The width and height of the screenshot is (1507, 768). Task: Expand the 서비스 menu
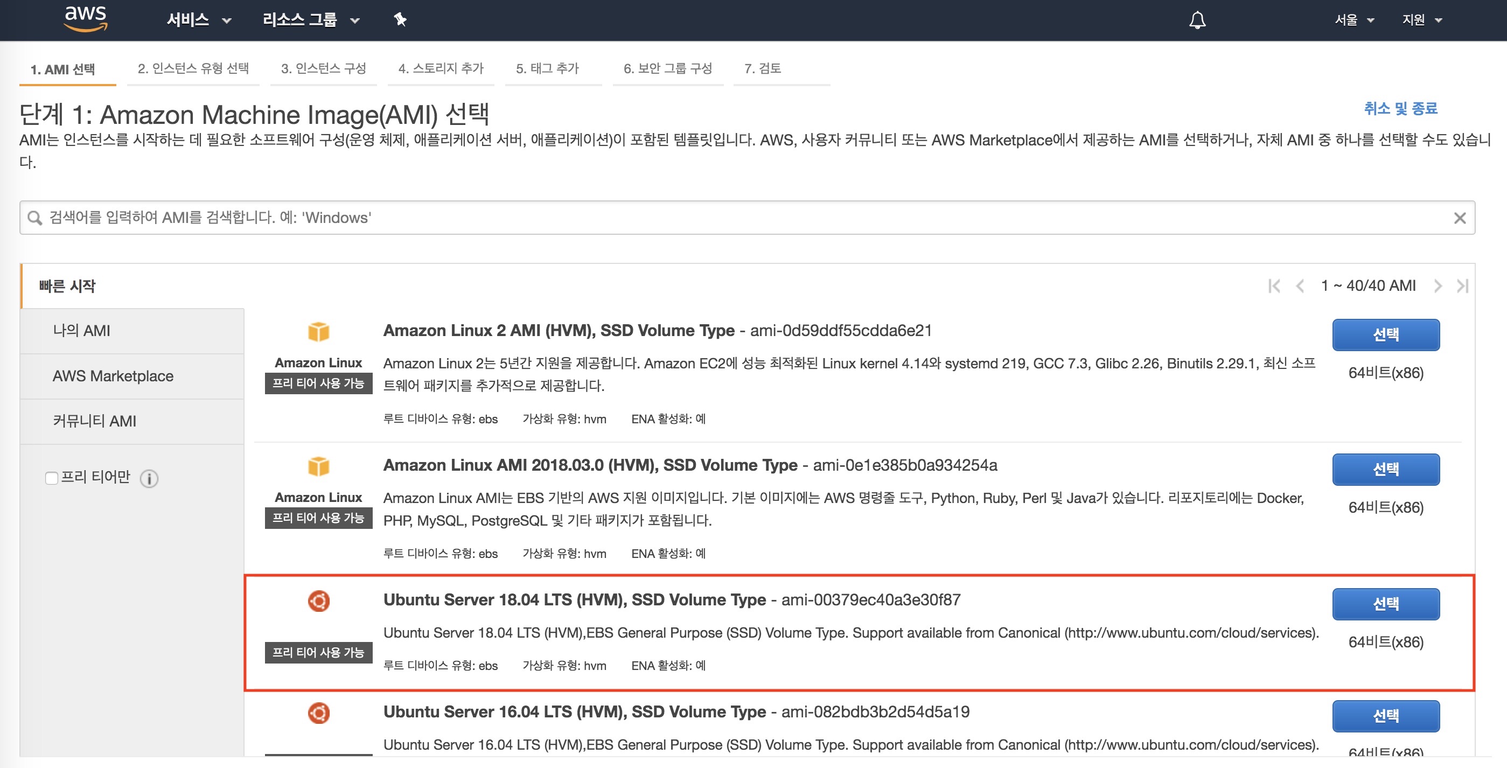pyautogui.click(x=199, y=20)
